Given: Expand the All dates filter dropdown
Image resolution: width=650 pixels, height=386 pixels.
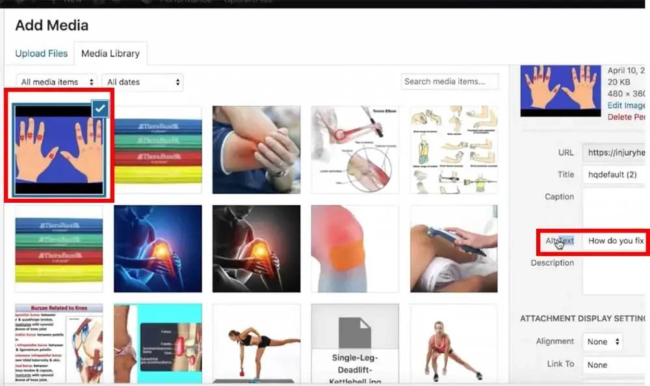Looking at the screenshot, I should coord(142,82).
